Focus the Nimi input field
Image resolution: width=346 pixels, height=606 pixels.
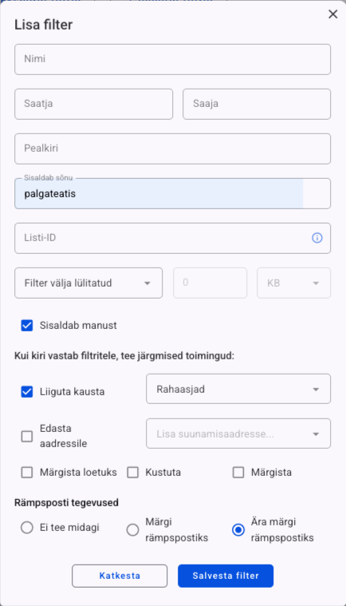click(172, 59)
